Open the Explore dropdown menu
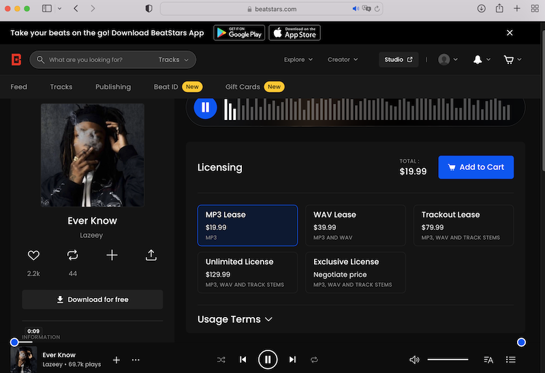This screenshot has height=373, width=545. point(298,59)
